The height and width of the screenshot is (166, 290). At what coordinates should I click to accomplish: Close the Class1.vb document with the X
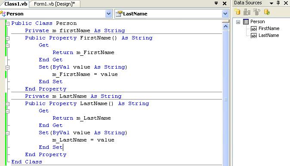225,3
